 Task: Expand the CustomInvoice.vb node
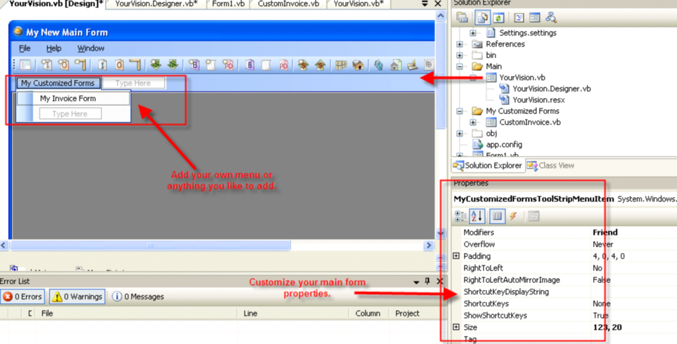click(473, 123)
